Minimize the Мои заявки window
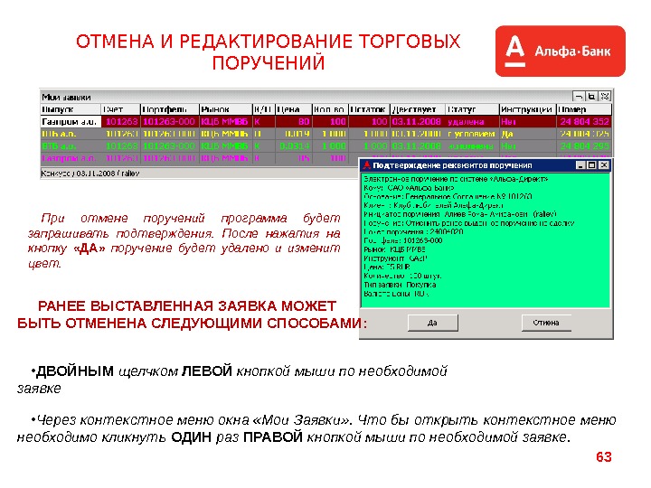Screen dimensions: 651x488 tap(579, 97)
